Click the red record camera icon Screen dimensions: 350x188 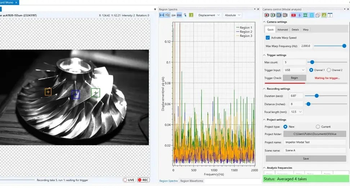pos(266,15)
